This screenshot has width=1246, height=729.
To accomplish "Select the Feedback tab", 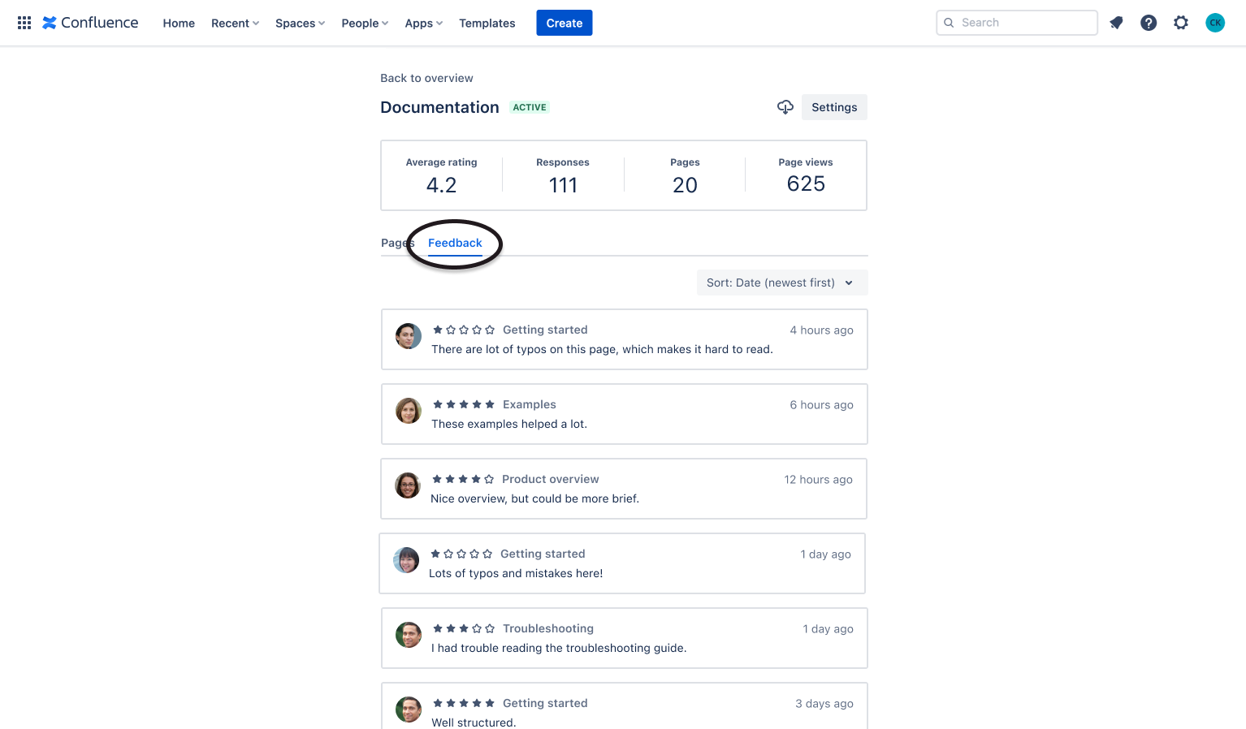I will click(x=455, y=242).
